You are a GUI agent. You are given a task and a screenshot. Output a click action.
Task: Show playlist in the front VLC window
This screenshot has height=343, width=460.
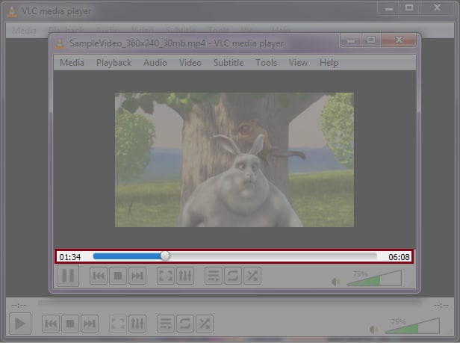point(214,276)
